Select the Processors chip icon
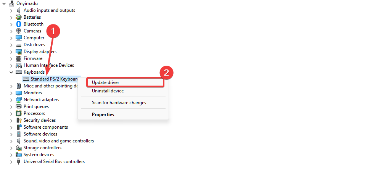Image resolution: width=383 pixels, height=176 pixels. [19, 113]
